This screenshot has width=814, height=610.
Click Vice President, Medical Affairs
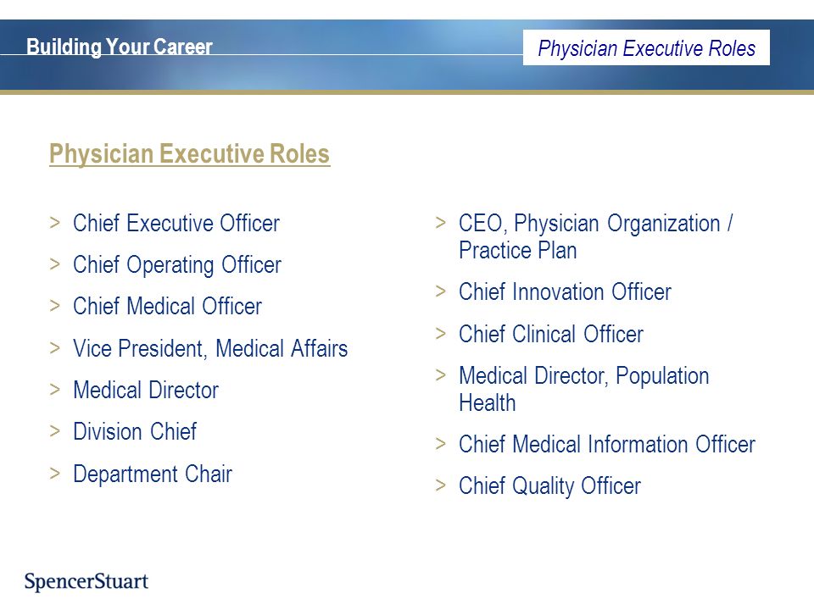click(x=210, y=348)
